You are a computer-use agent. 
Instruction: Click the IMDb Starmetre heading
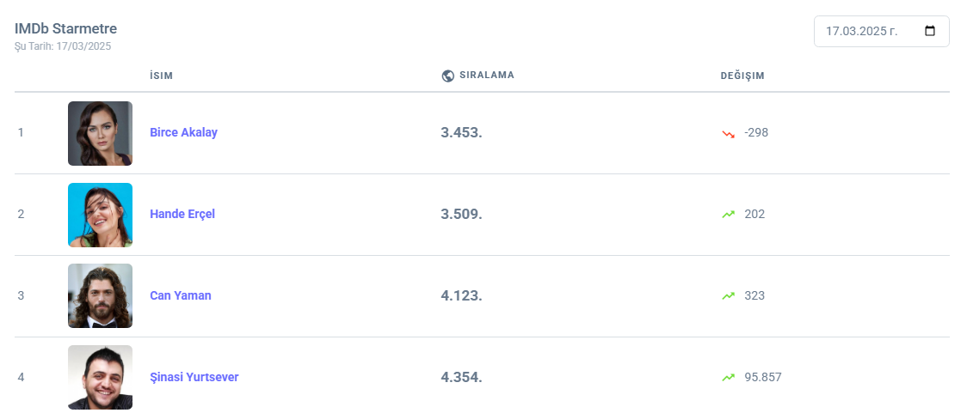tap(65, 29)
